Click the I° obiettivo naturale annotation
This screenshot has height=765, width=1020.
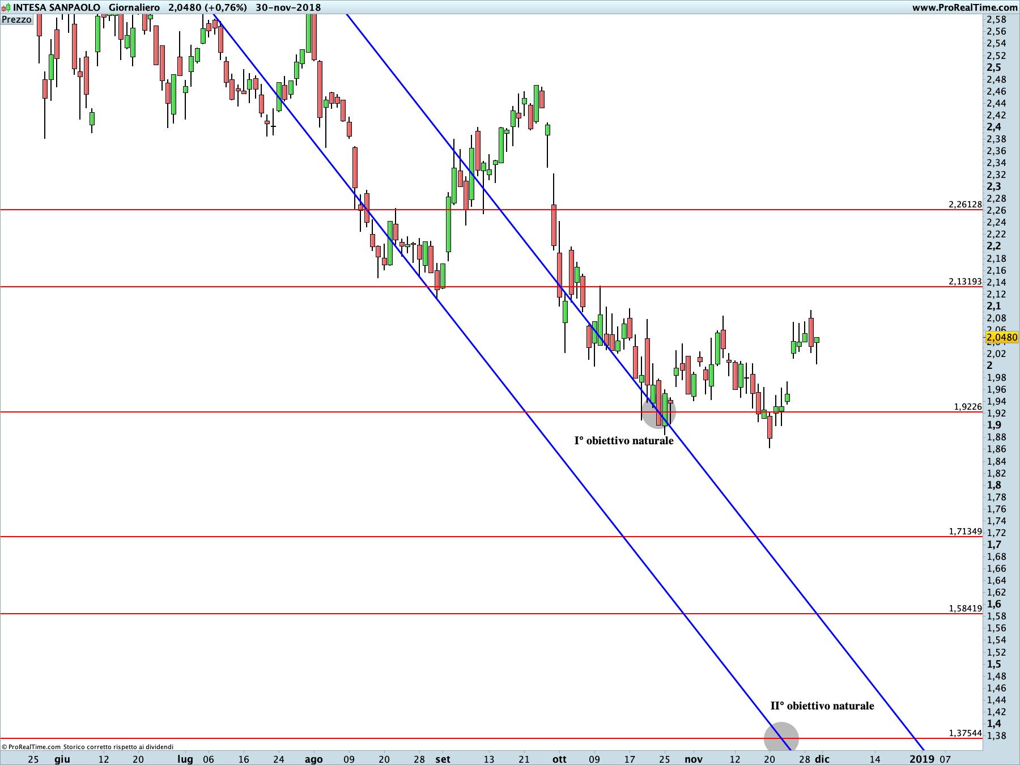(x=624, y=440)
